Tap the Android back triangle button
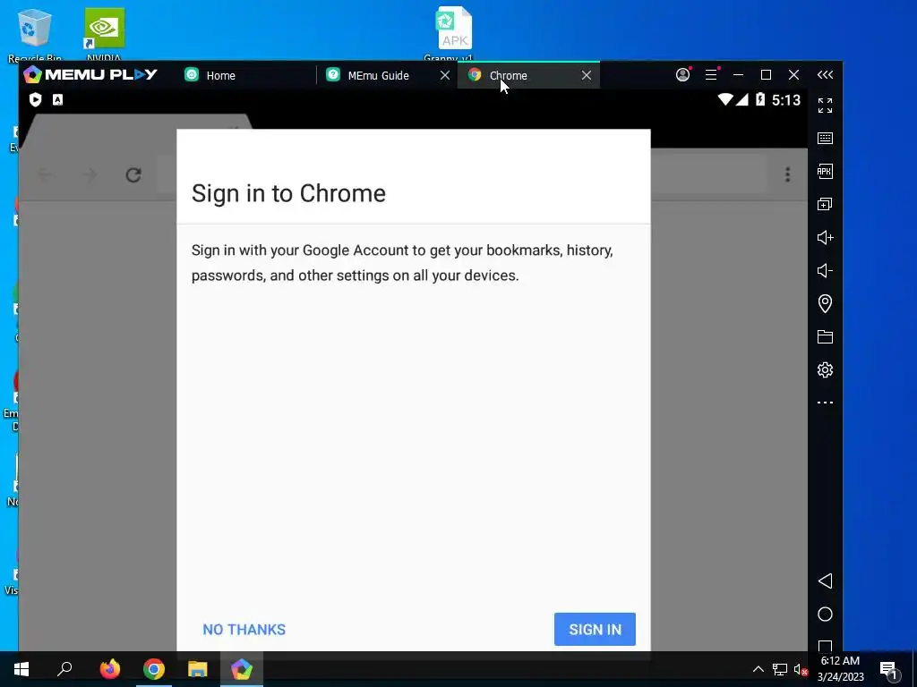This screenshot has width=917, height=687. [x=825, y=581]
